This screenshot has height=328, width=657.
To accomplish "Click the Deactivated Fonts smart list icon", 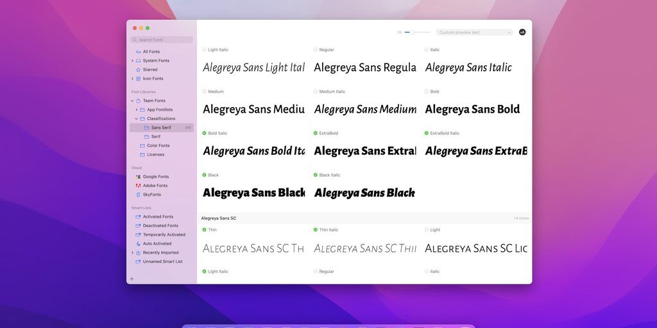I will (x=139, y=226).
